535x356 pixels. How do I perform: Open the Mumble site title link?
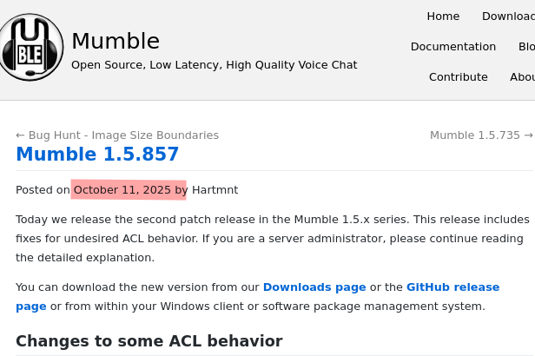[116, 41]
